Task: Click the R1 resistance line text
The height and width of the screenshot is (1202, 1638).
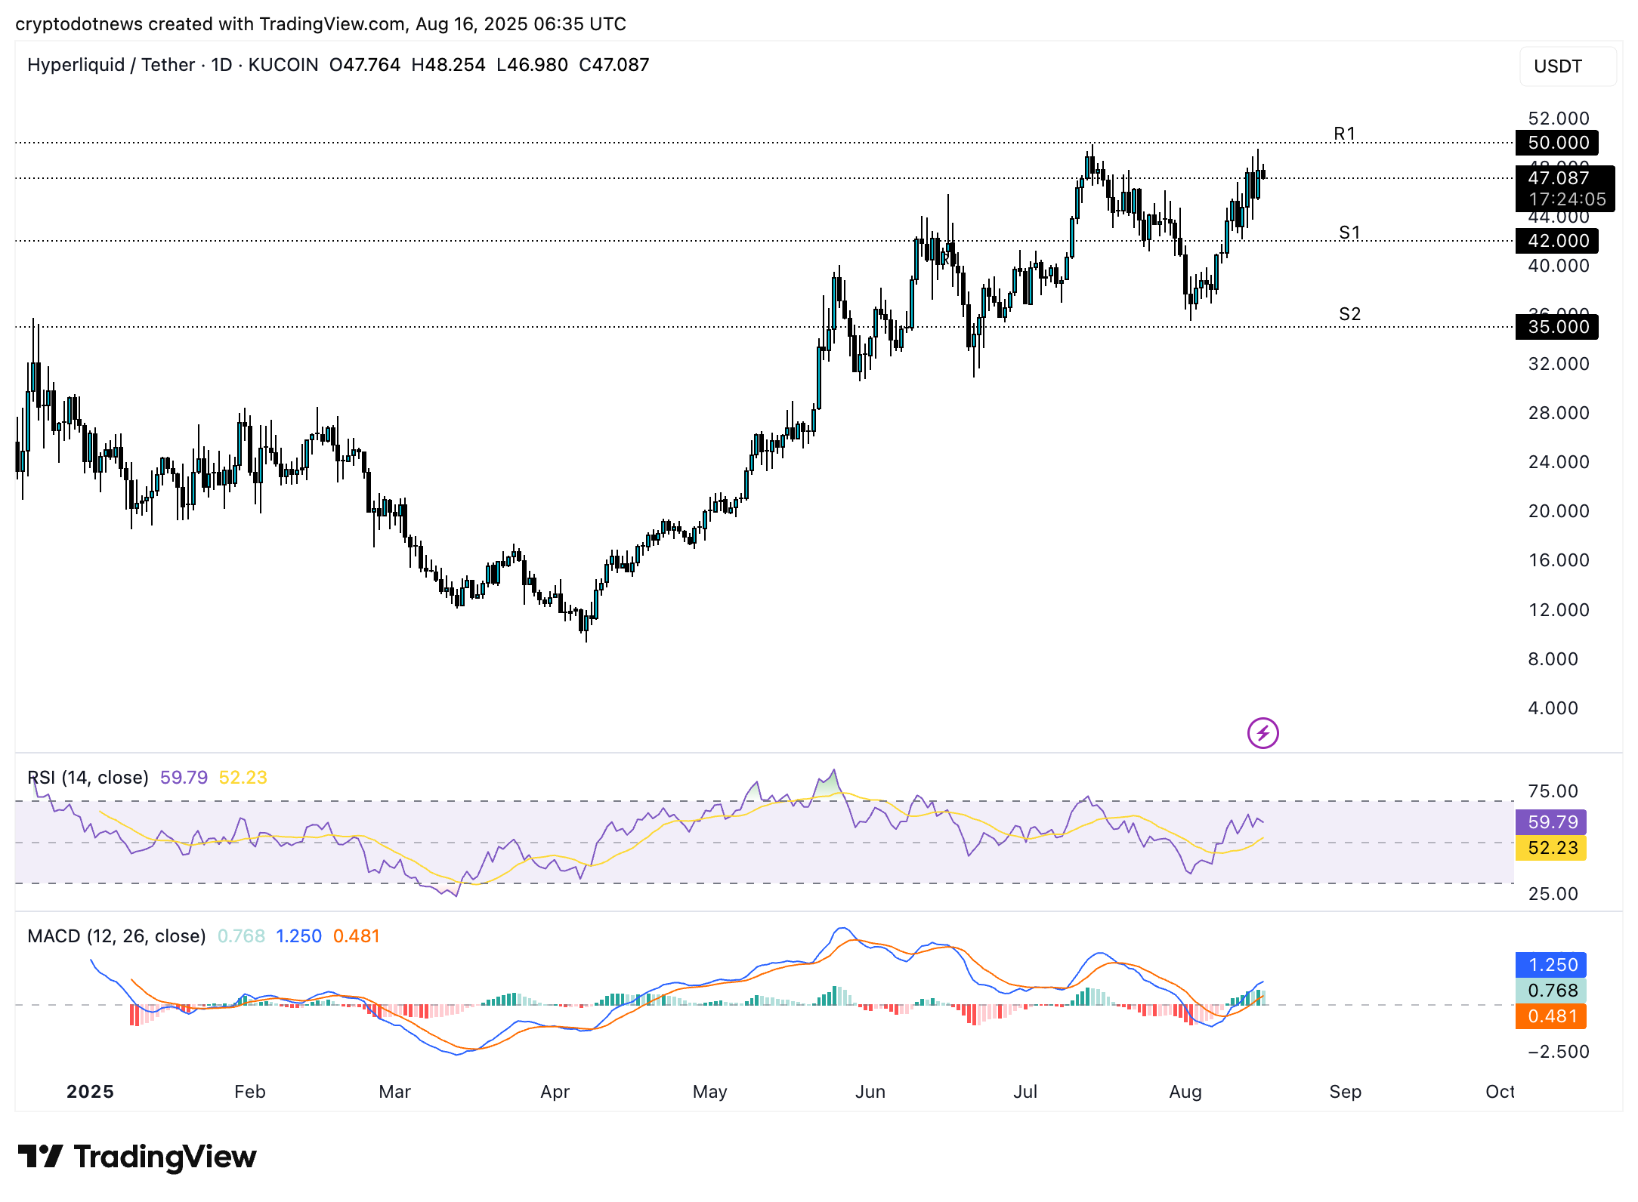Action: (x=1345, y=134)
